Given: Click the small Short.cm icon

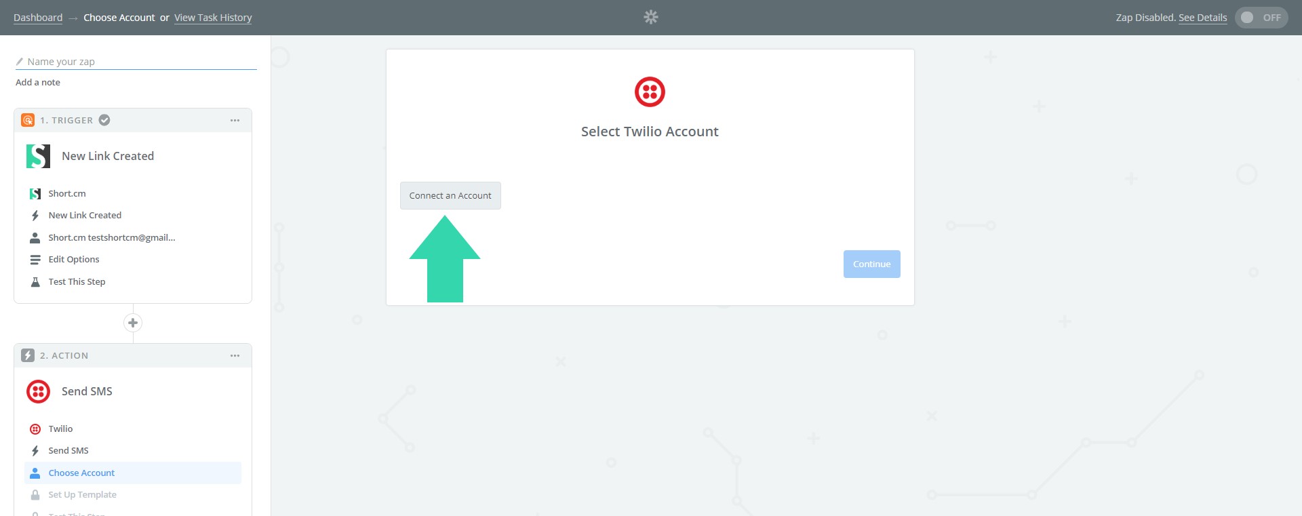Looking at the screenshot, I should point(35,194).
